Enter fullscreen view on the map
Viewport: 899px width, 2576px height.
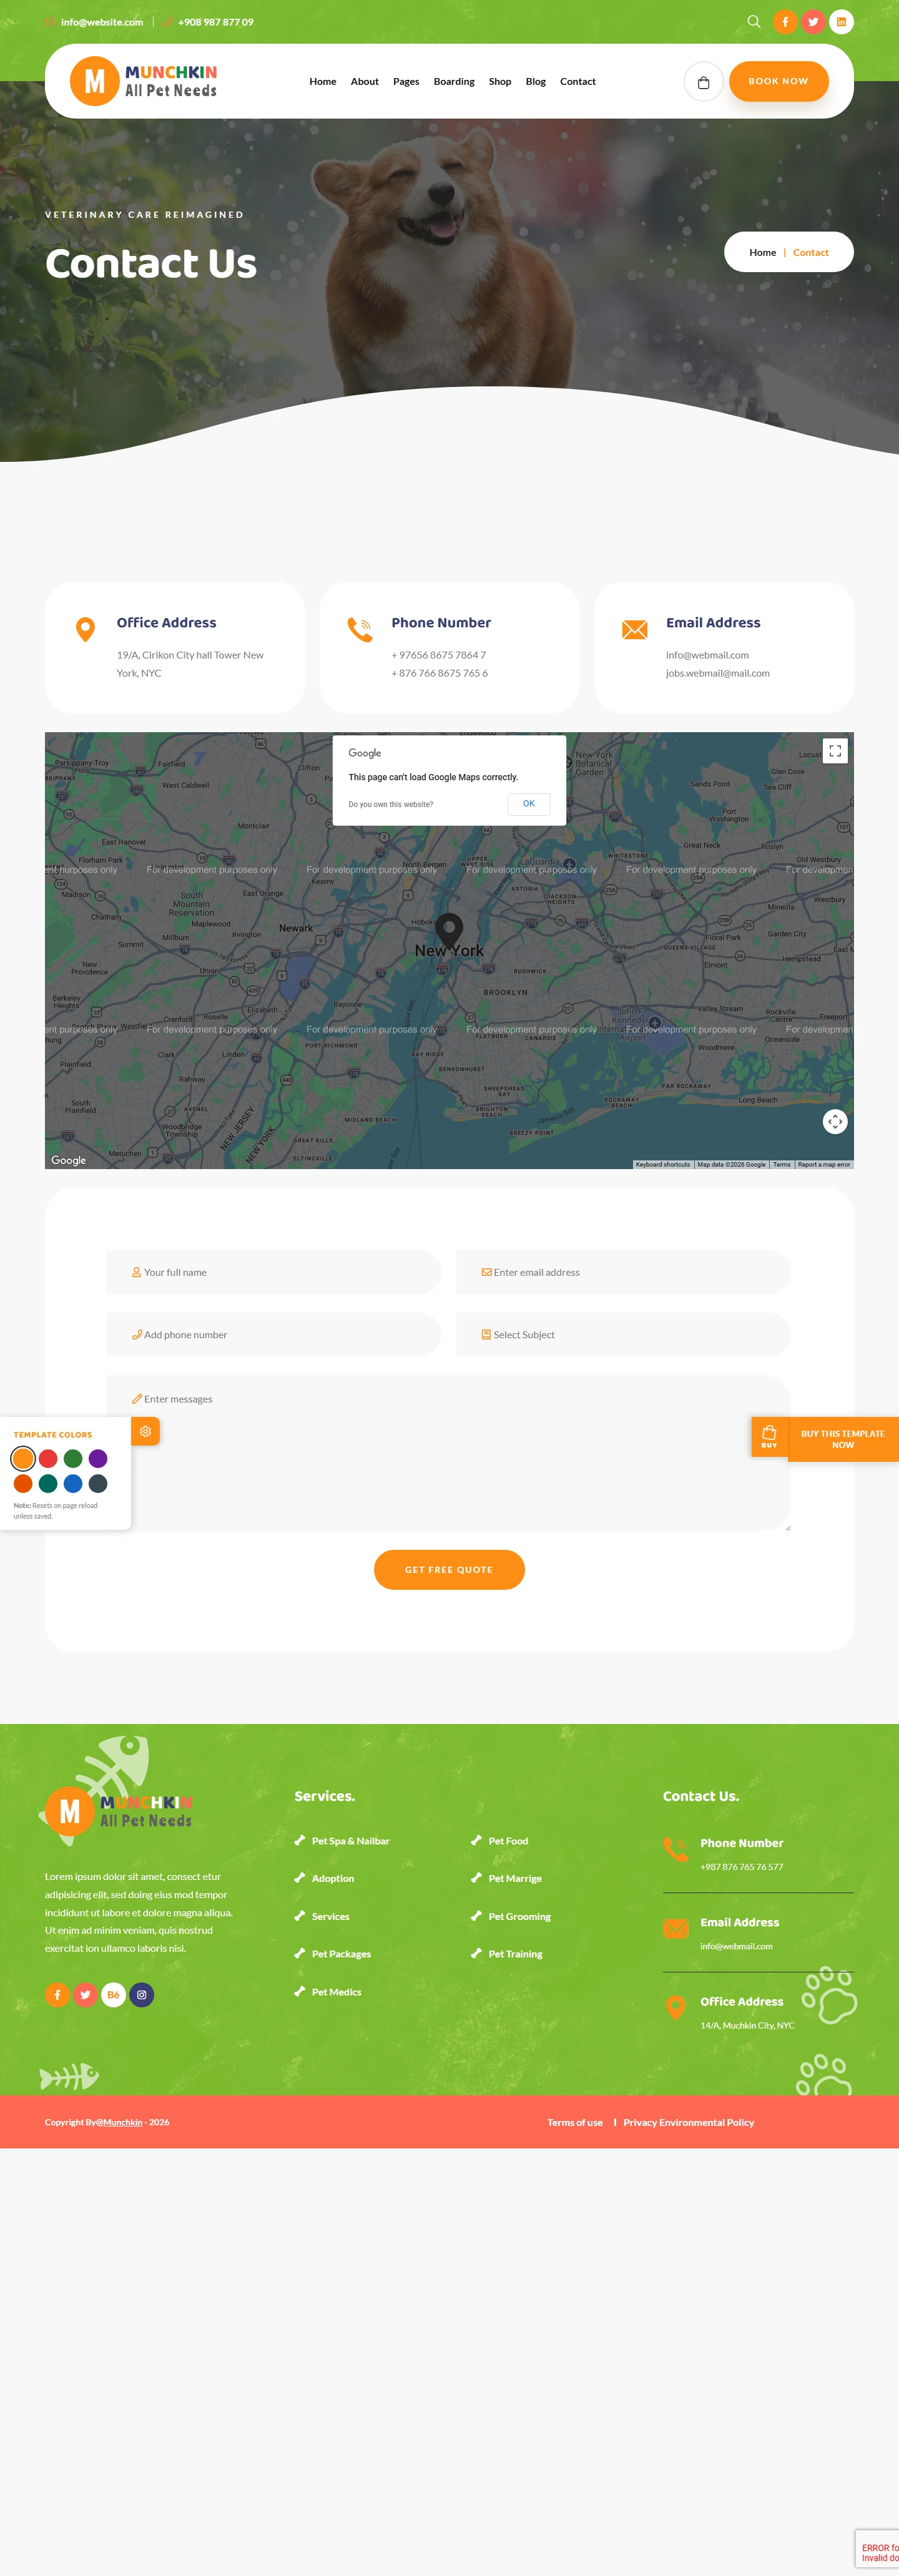[x=834, y=751]
